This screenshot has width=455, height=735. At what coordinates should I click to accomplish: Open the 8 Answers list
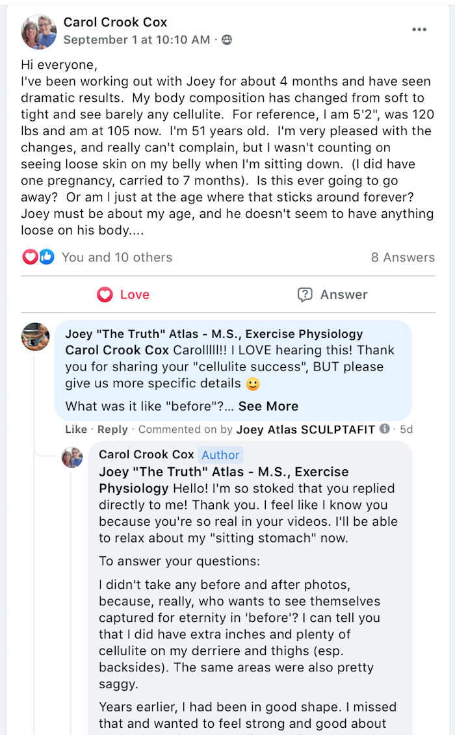pos(402,257)
